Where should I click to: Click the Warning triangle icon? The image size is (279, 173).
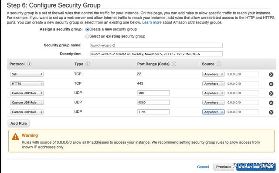pos(16,137)
